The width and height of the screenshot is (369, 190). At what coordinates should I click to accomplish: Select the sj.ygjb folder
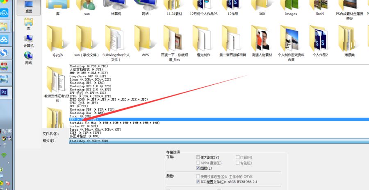[x=58, y=41]
